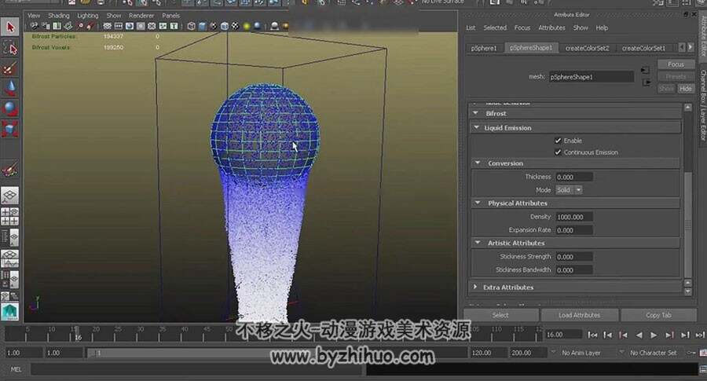Screen dimensions: 707x381
Task: Click the Maya logo icon in toolbox
Action: (x=10, y=312)
